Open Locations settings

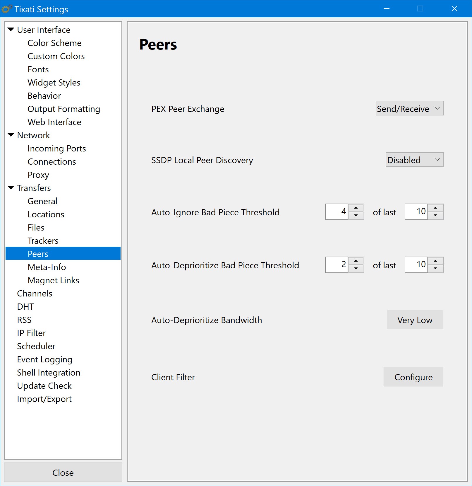(46, 214)
